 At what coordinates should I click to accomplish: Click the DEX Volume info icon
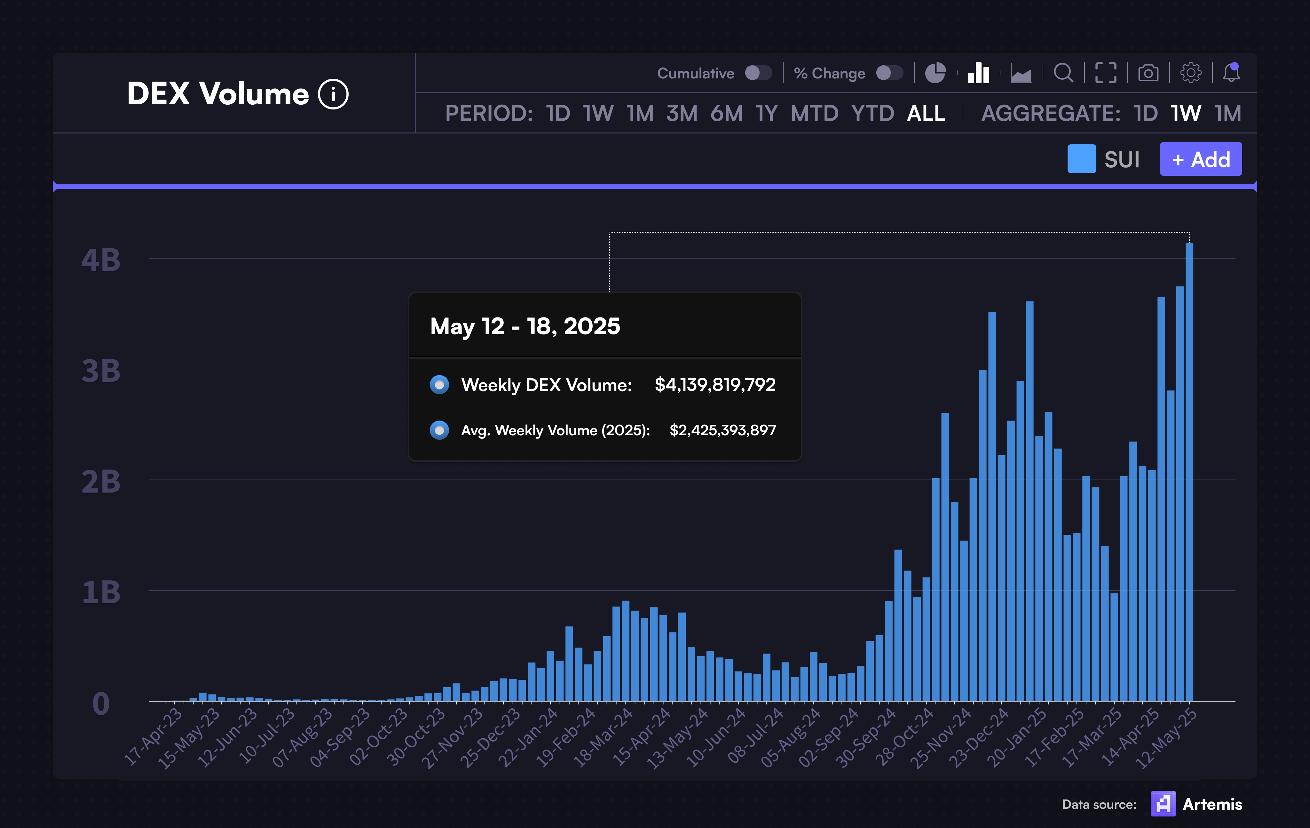tap(333, 94)
